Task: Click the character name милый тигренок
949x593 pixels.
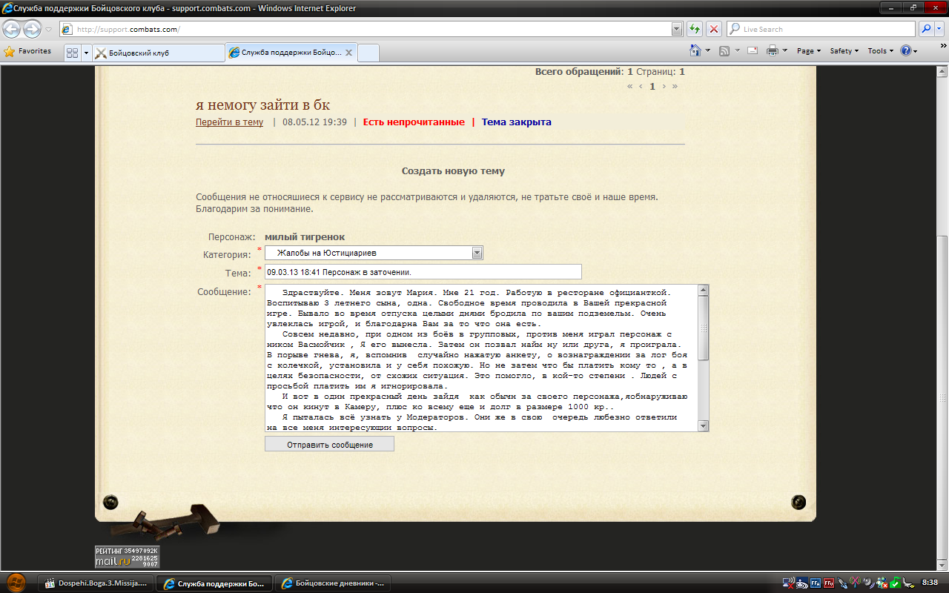Action: click(x=305, y=237)
